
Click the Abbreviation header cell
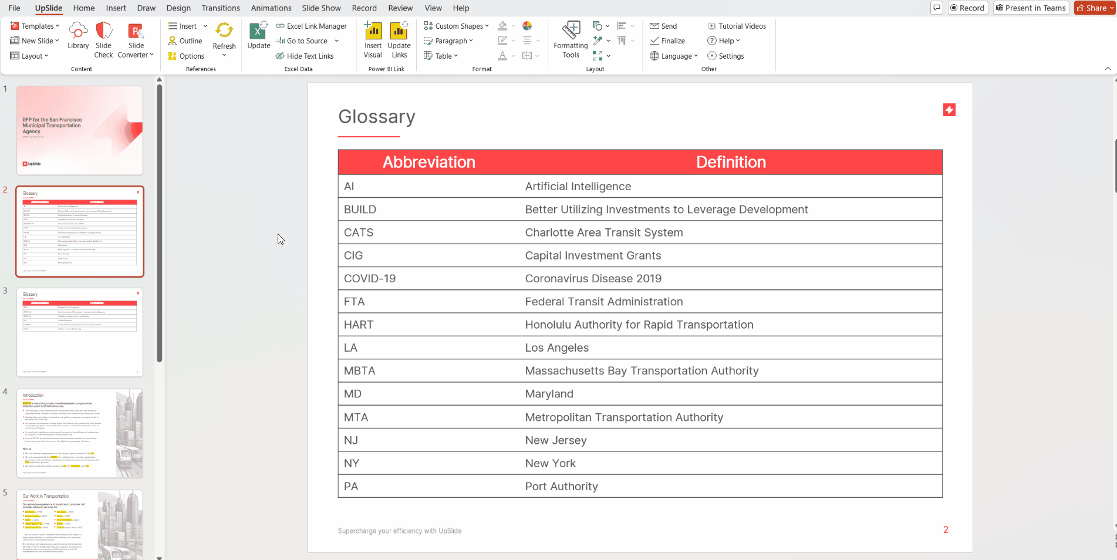coord(429,162)
